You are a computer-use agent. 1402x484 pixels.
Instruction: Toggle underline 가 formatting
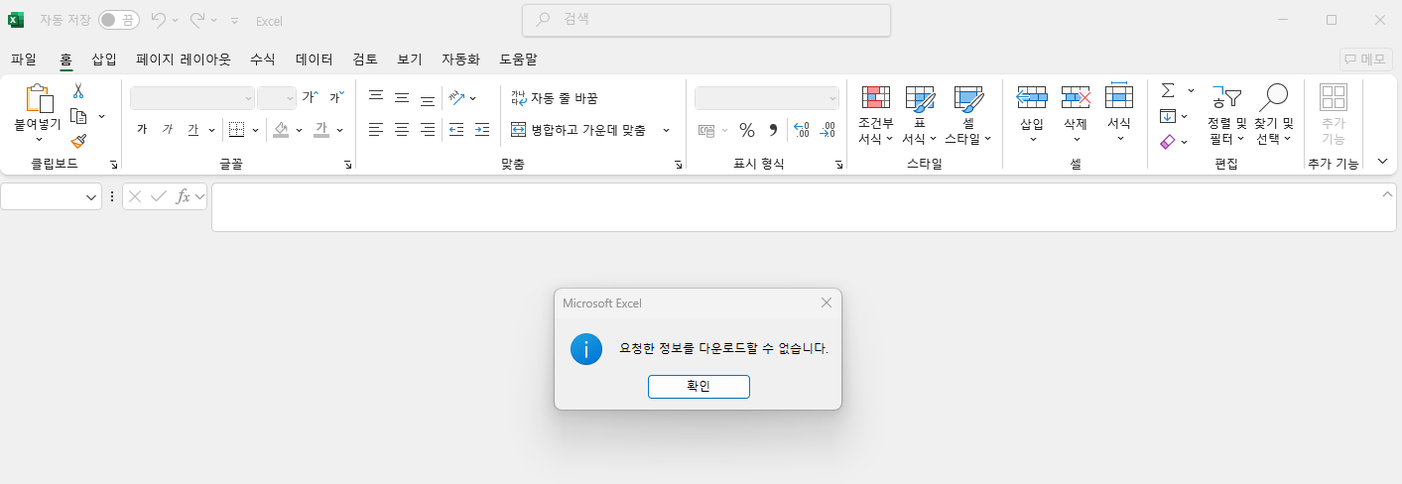tap(193, 129)
